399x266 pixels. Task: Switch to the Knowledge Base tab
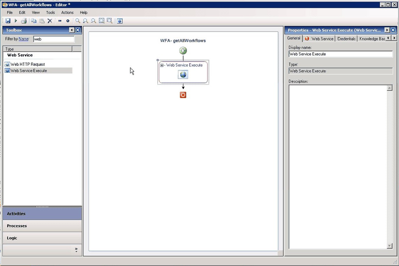[x=372, y=39]
